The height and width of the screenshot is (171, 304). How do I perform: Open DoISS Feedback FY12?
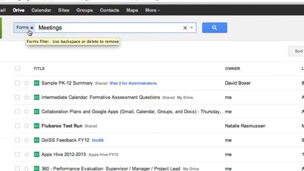pos(66,140)
